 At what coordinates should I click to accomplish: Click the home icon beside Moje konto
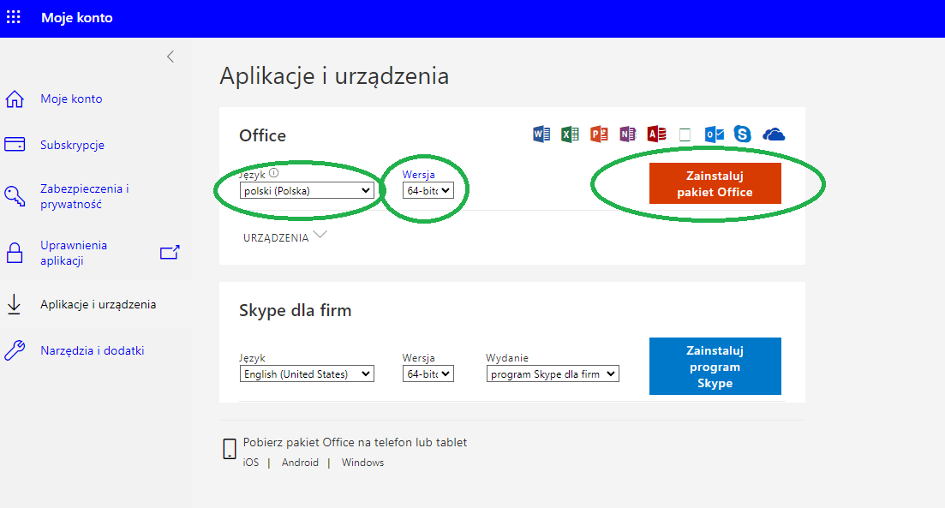(15, 99)
